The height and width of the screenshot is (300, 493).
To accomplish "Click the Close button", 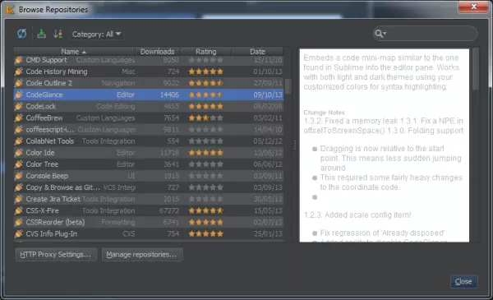I will pos(463,281).
